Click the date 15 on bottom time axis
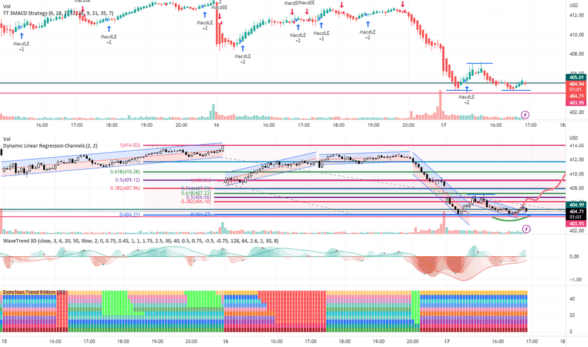 4,341
